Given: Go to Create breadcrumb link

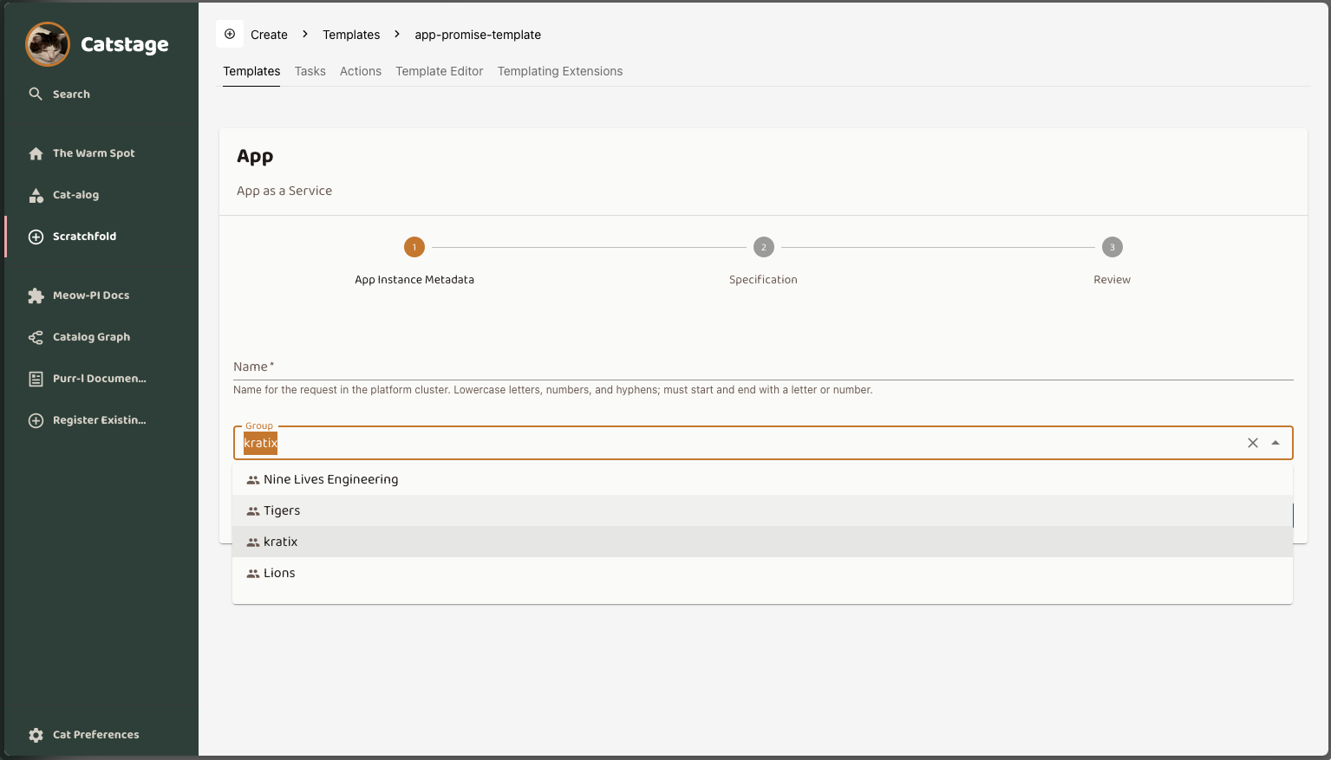Looking at the screenshot, I should coord(269,35).
